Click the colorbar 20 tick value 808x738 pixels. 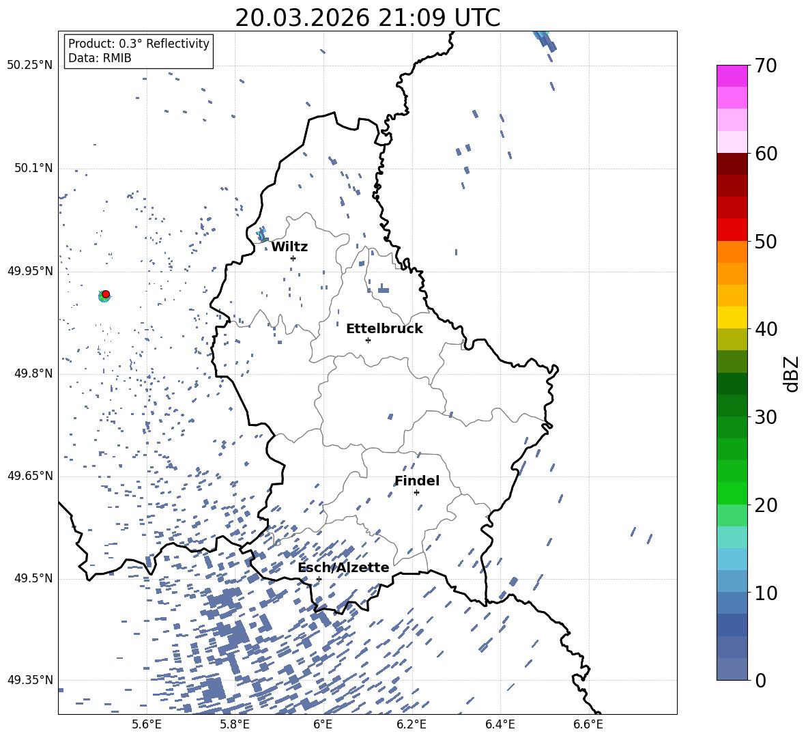tap(766, 505)
